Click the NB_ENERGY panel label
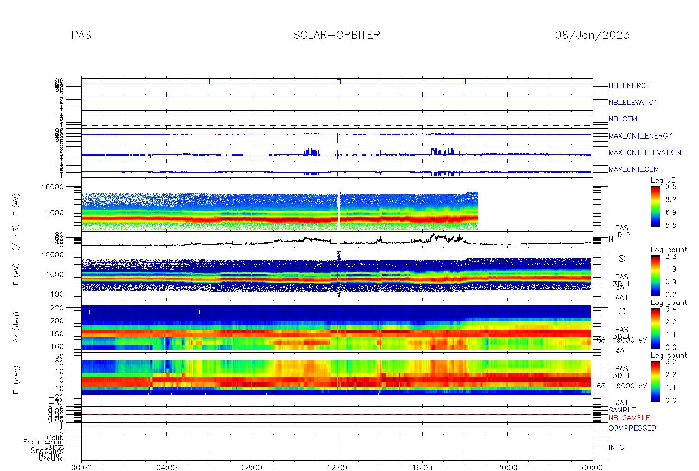The width and height of the screenshot is (699, 471). (x=629, y=86)
